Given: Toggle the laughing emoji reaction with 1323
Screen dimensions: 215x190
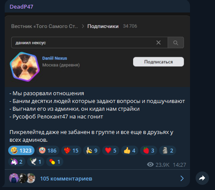Looking at the screenshot, I should [21, 150].
